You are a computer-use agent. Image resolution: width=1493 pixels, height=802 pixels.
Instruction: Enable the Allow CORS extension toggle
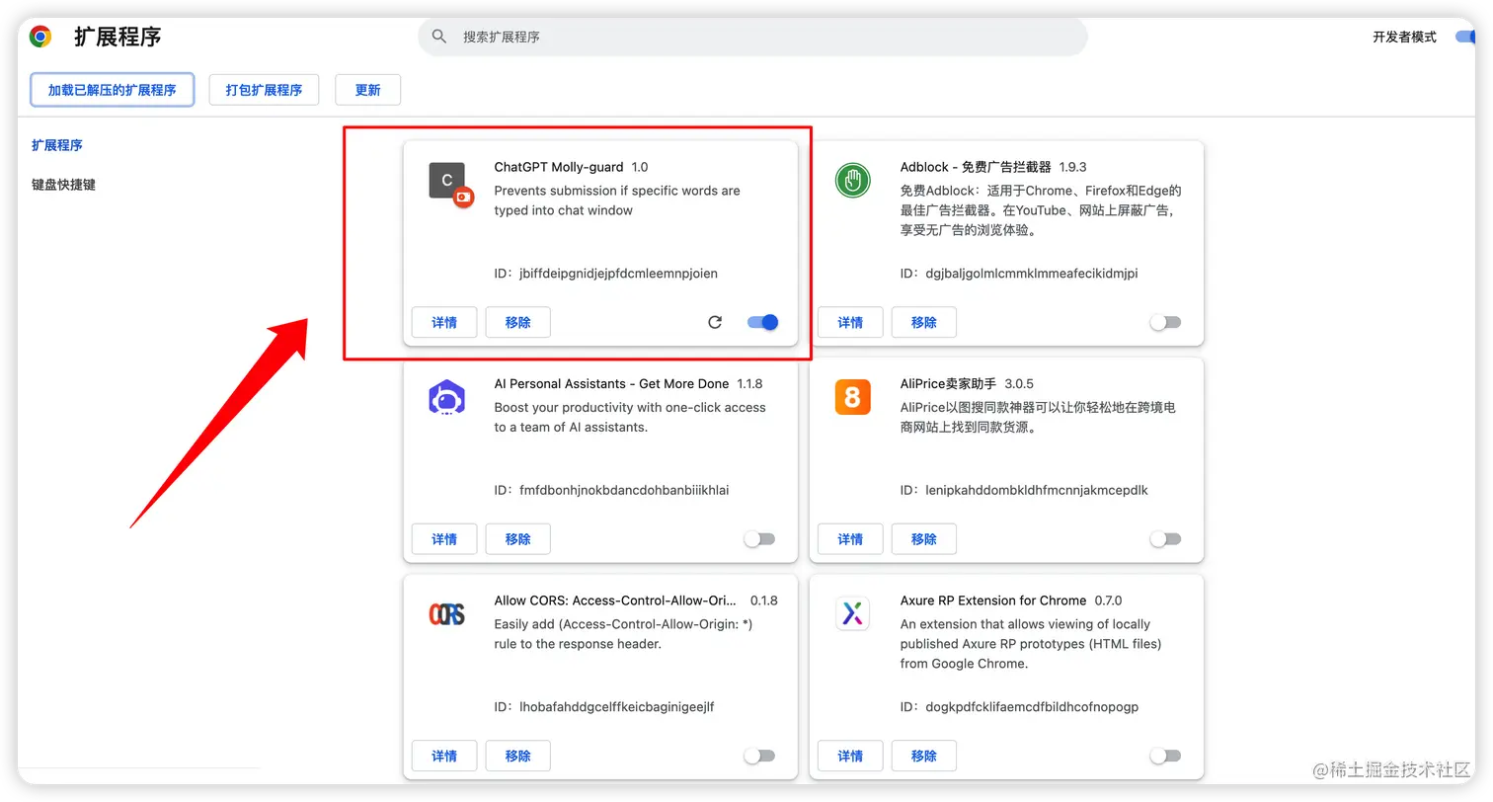(759, 756)
